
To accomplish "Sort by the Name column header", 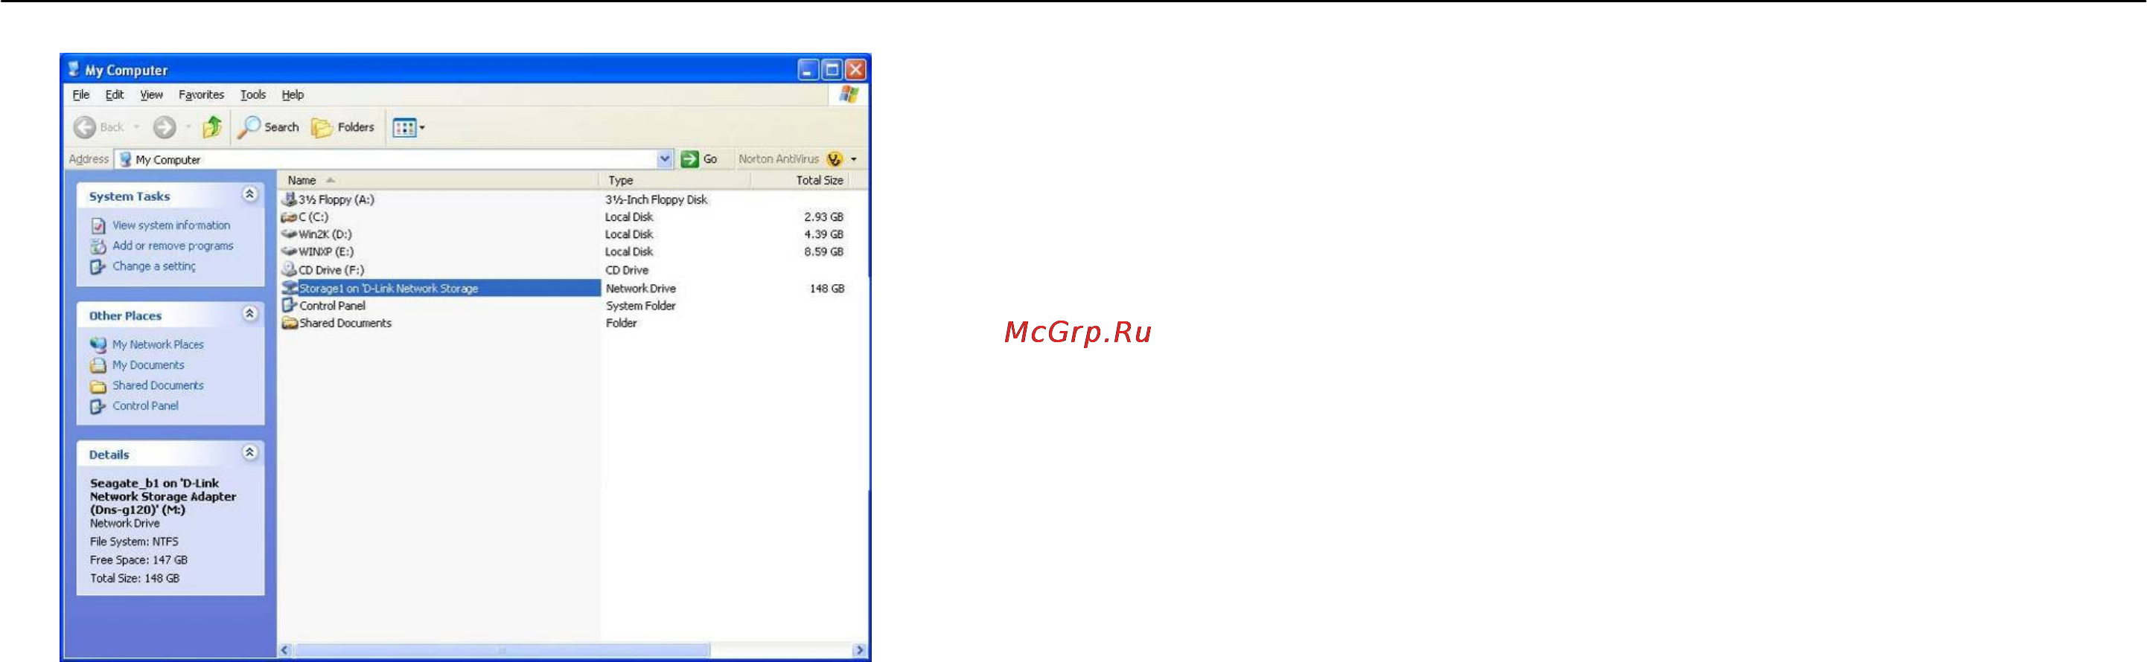I will pos(438,180).
